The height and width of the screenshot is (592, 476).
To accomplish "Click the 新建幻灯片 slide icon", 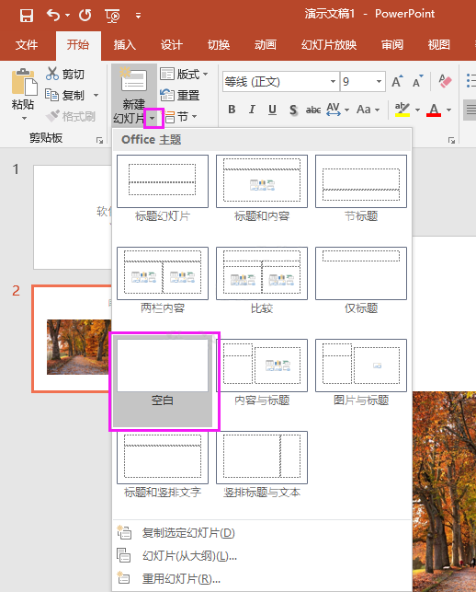I will pos(133,80).
